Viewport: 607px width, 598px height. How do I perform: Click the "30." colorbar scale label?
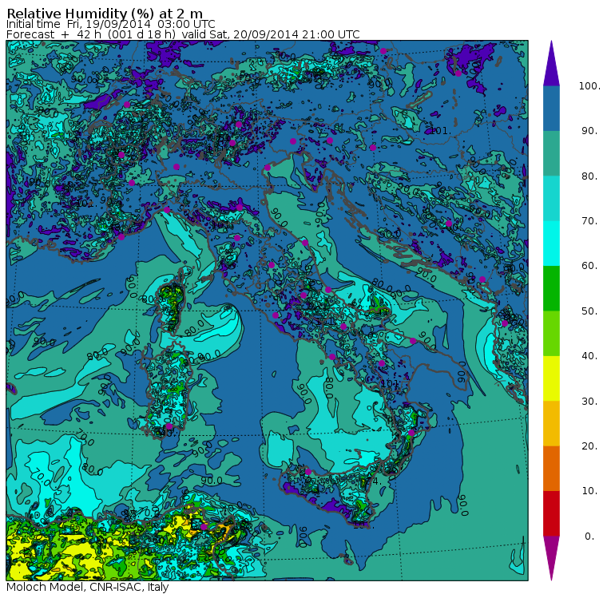point(589,402)
